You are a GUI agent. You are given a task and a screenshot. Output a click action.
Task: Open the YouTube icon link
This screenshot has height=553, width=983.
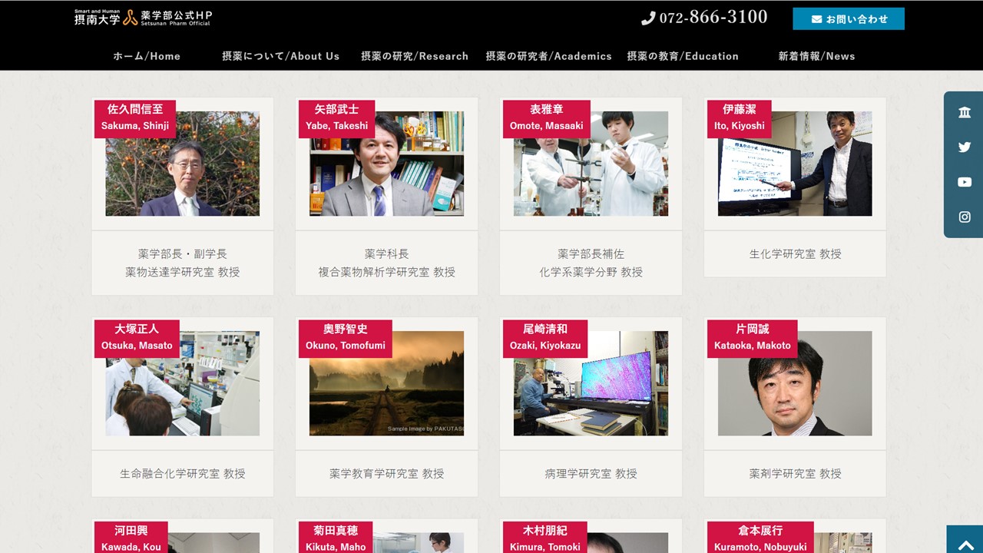tap(965, 182)
